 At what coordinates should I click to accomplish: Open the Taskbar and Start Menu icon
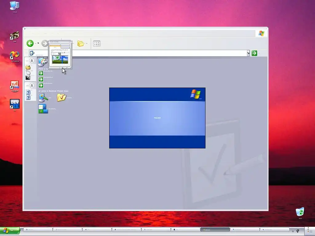43,109
